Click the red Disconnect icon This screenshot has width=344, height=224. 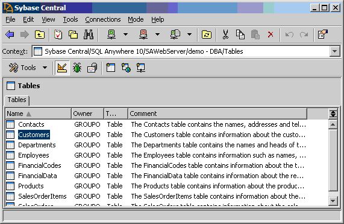pos(143,34)
